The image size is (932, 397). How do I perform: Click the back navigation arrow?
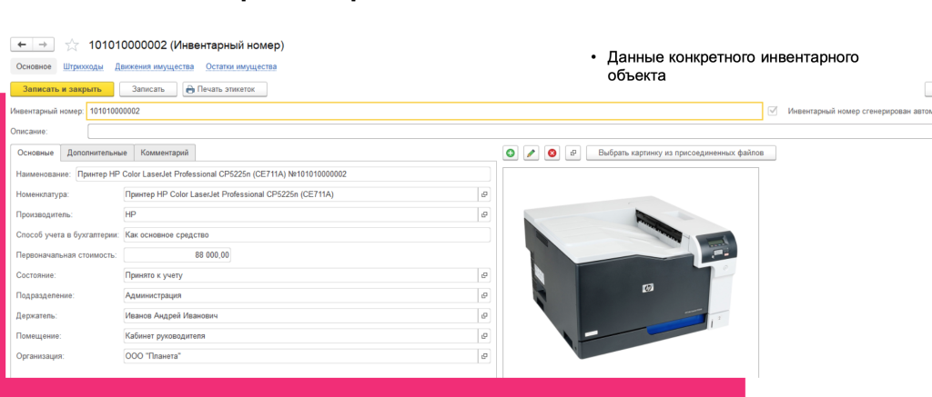21,45
